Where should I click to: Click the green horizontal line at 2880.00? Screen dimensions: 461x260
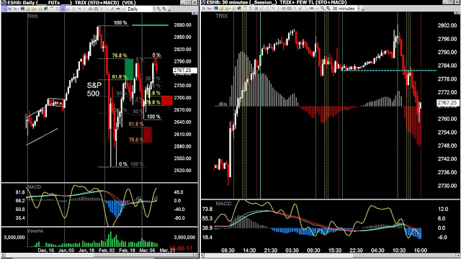151,25
